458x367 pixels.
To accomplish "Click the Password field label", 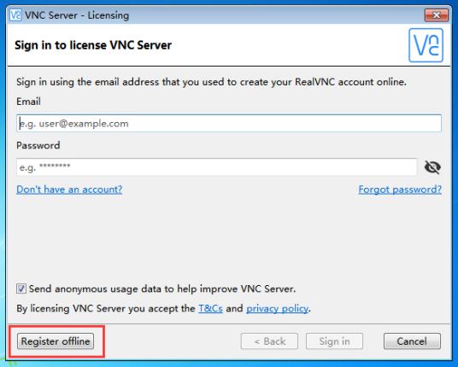I will tap(38, 145).
